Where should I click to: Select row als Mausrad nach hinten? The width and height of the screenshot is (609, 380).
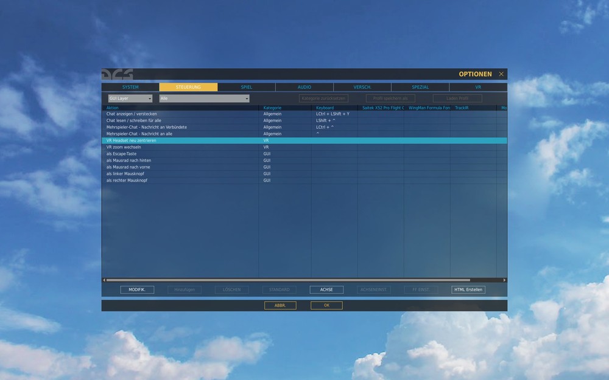pos(304,160)
